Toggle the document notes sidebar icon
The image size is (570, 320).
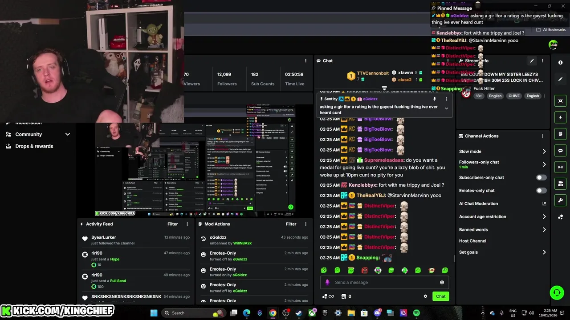click(x=560, y=134)
